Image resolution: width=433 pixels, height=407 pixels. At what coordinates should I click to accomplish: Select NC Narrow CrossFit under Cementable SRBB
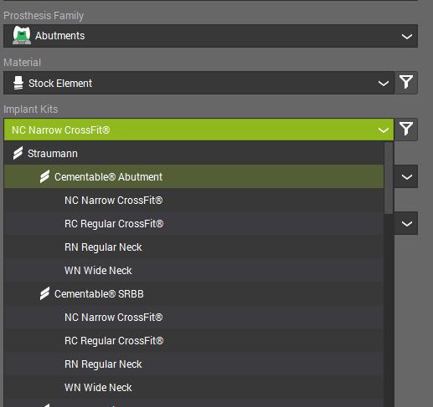pos(194,318)
